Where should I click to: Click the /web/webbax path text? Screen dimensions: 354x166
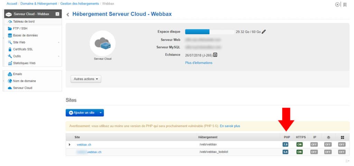(208, 145)
